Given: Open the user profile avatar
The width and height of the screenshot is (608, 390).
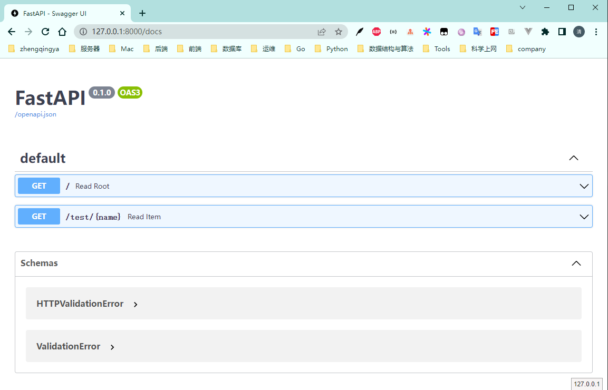Looking at the screenshot, I should 579,32.
